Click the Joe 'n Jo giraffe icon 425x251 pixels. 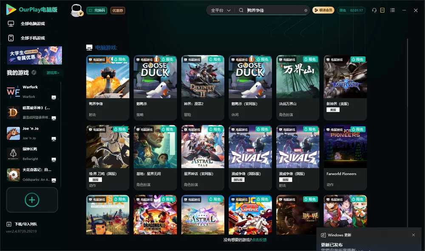pyautogui.click(x=13, y=133)
